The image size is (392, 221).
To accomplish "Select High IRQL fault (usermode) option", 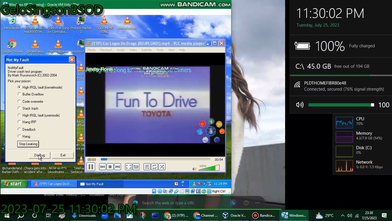I will click(x=39, y=115).
